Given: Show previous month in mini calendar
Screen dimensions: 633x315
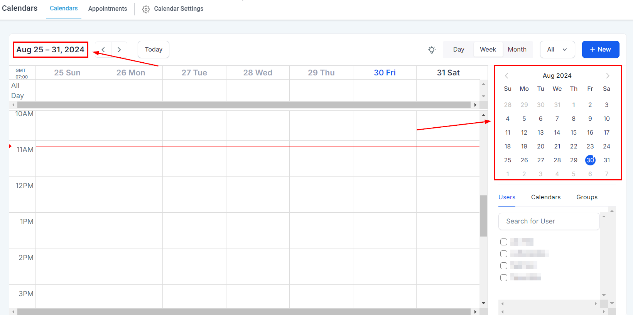Looking at the screenshot, I should click(x=506, y=76).
